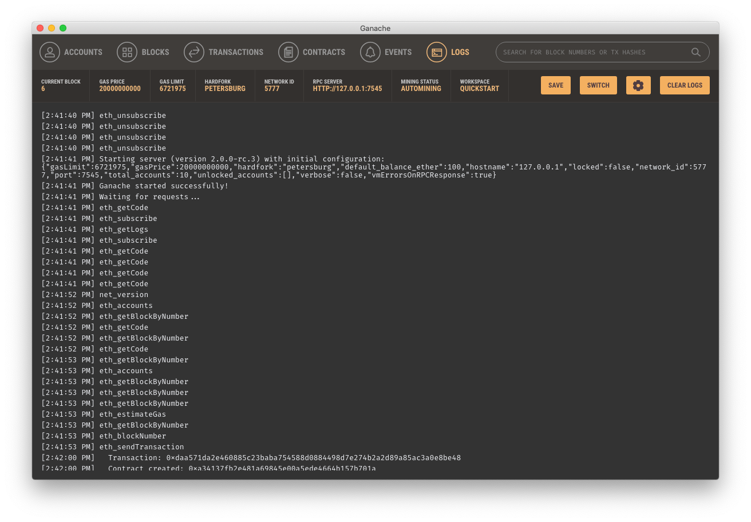Maximize the Ganache window with green button
The width and height of the screenshot is (751, 522).
pyautogui.click(x=63, y=28)
